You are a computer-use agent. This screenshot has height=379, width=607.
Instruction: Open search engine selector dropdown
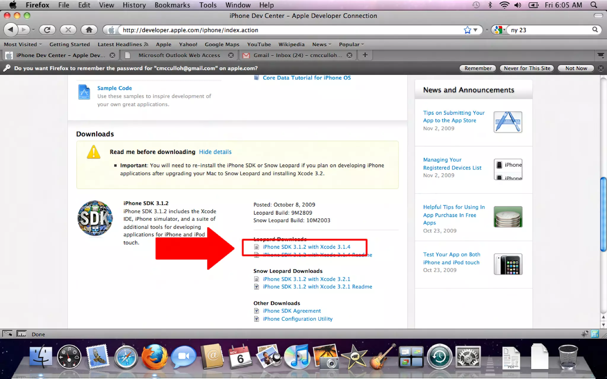pos(500,30)
